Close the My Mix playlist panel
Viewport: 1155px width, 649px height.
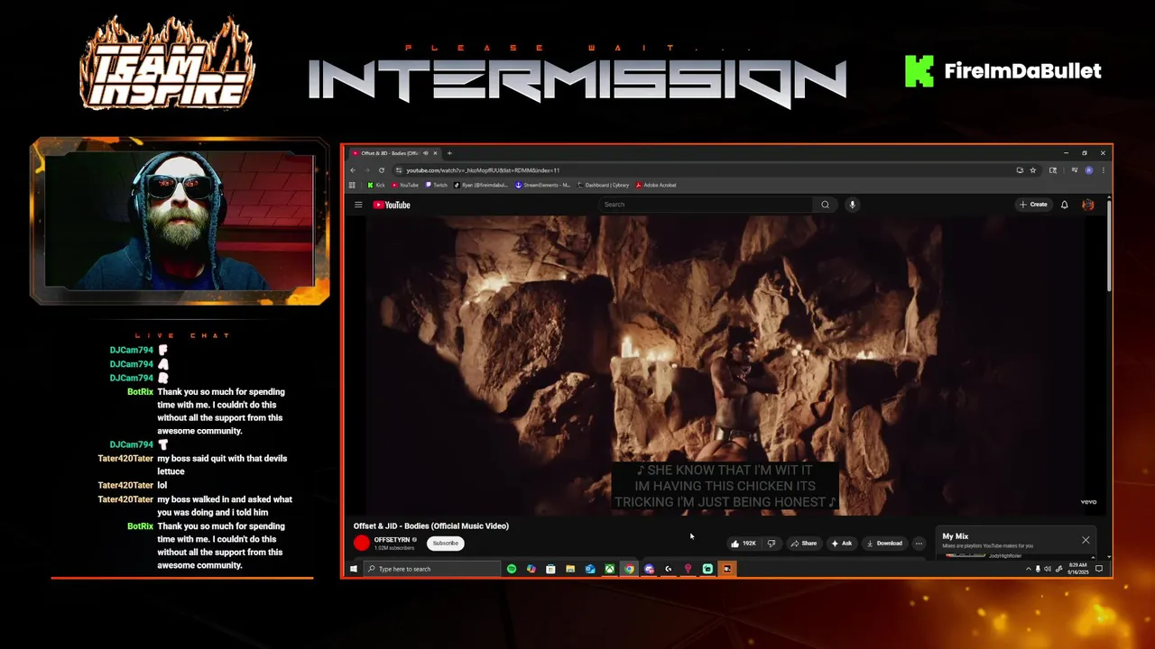(1086, 540)
